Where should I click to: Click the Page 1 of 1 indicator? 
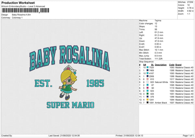click(x=188, y=135)
